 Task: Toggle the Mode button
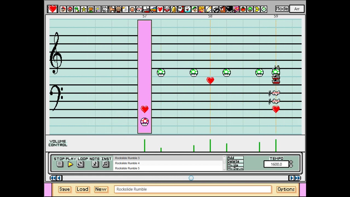282,9
